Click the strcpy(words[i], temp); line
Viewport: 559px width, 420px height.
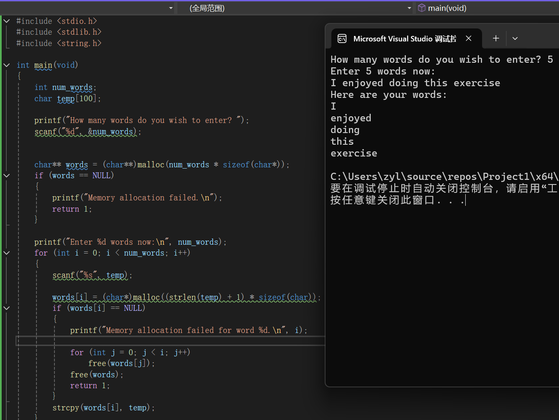pyautogui.click(x=104, y=408)
